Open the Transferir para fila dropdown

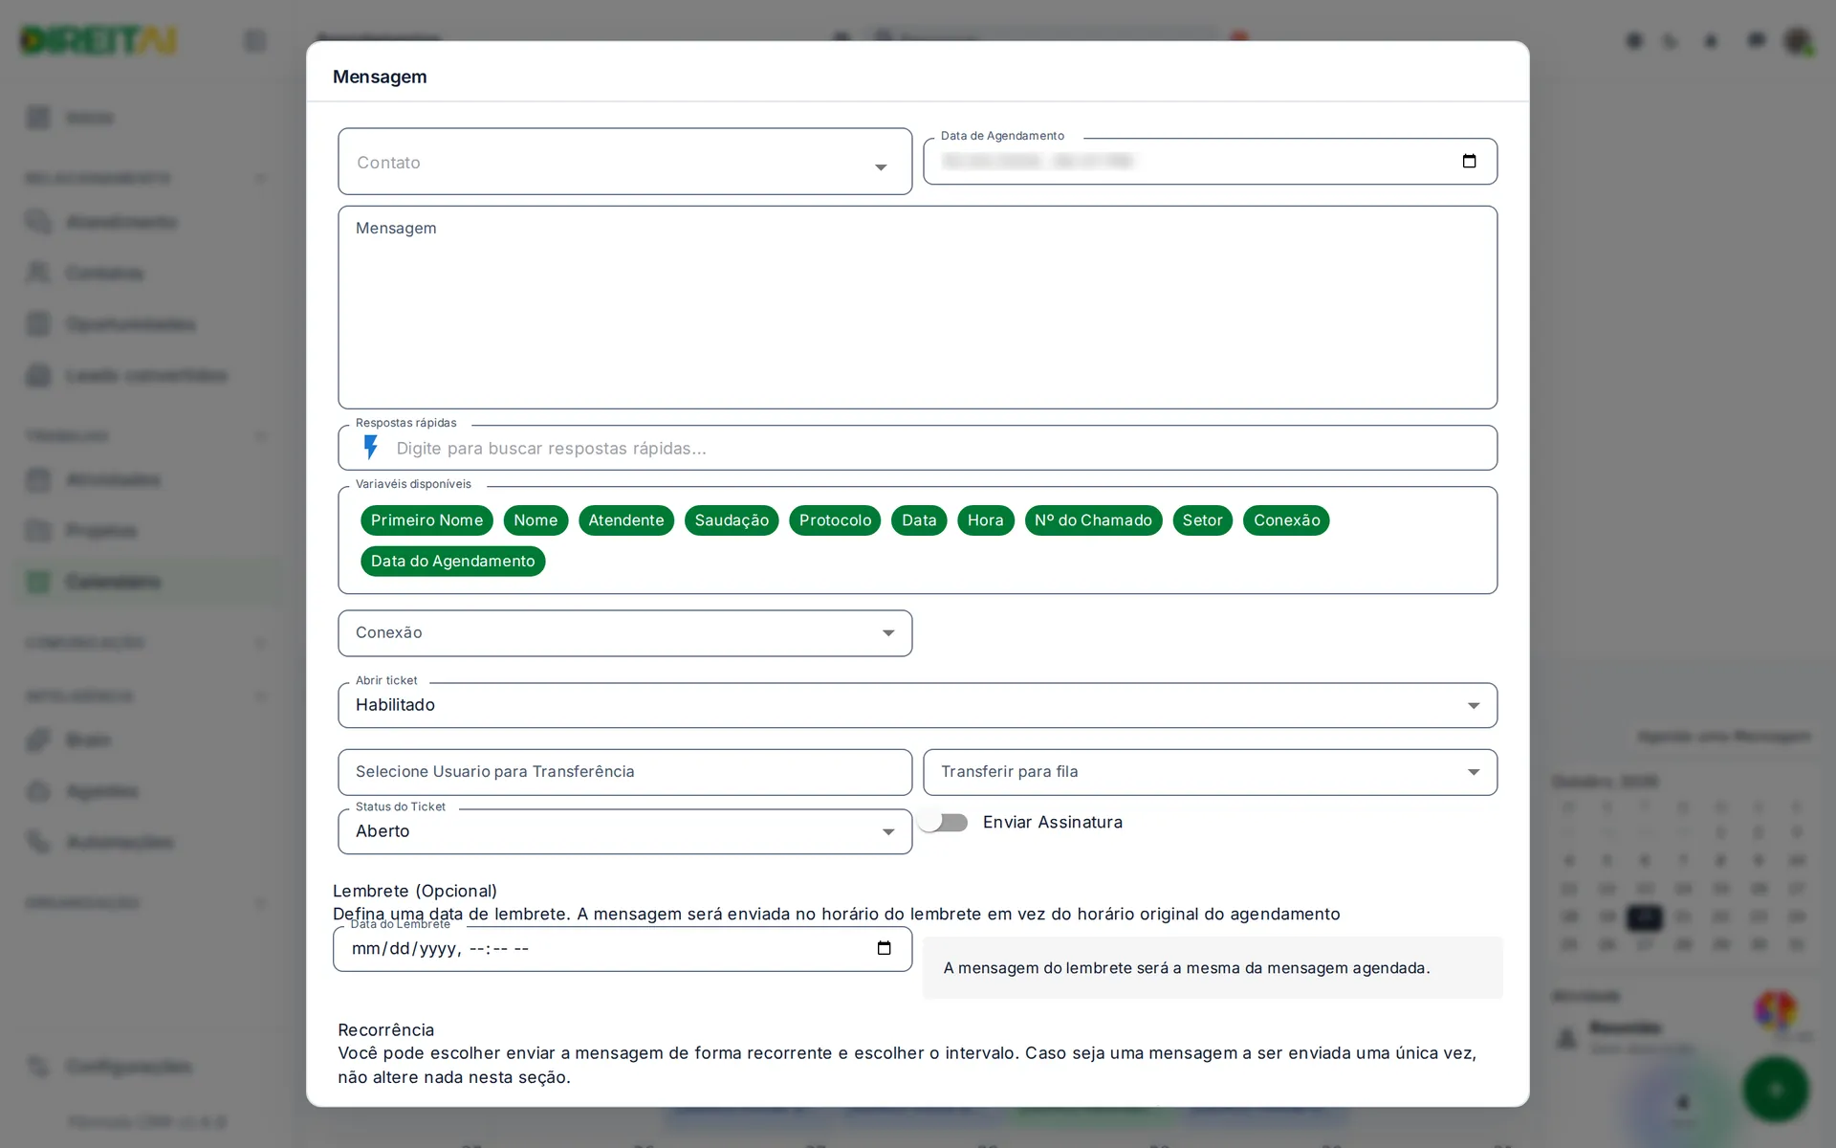[1210, 772]
